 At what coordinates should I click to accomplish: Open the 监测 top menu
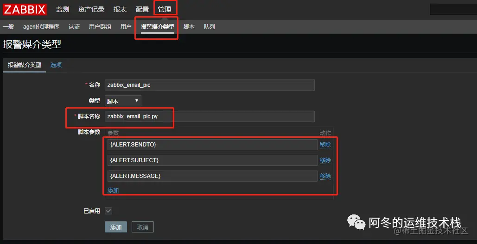(63, 9)
